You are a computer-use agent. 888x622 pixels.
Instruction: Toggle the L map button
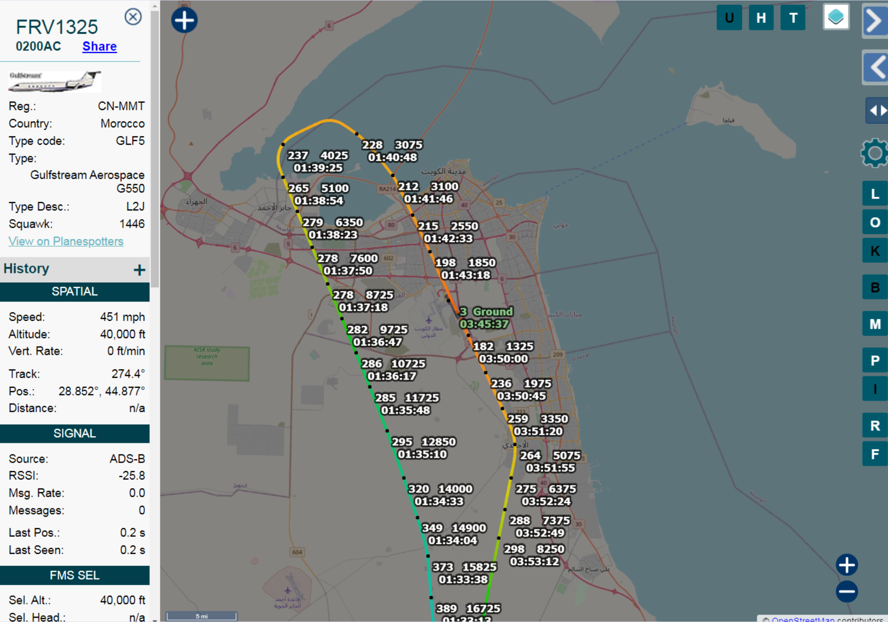[x=875, y=193]
